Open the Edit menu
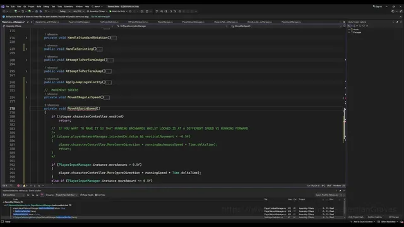Screen dimensions: 404x227 click(13, 6)
